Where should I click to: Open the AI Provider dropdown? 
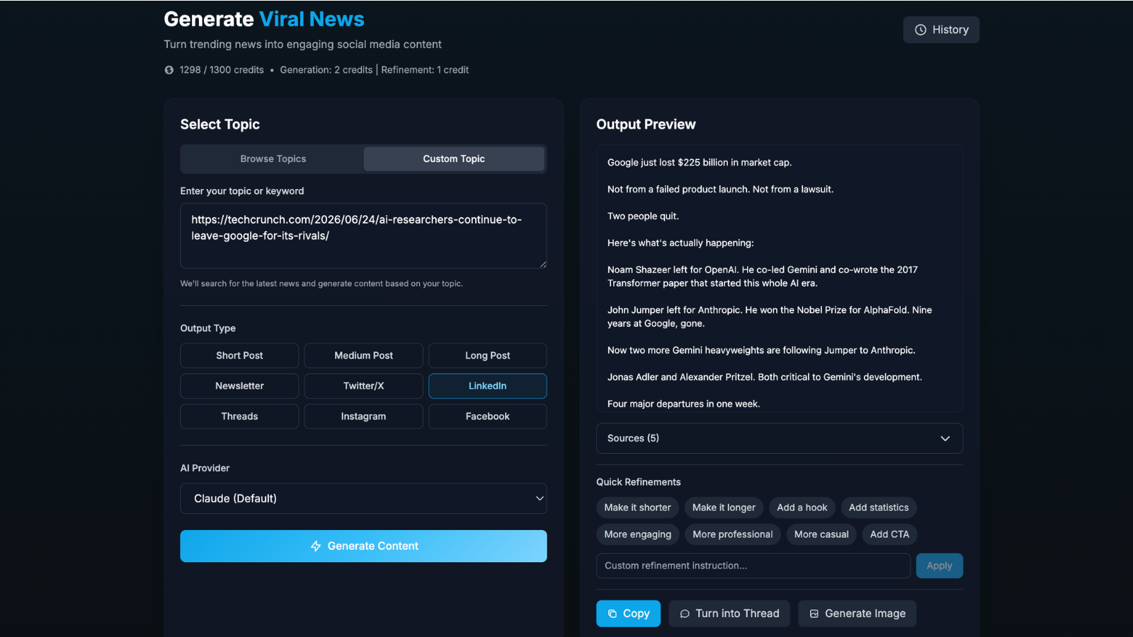(363, 498)
